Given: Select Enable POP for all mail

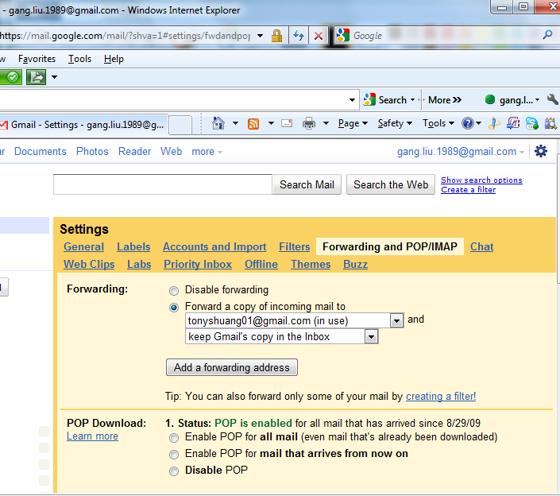Looking at the screenshot, I should [174, 438].
